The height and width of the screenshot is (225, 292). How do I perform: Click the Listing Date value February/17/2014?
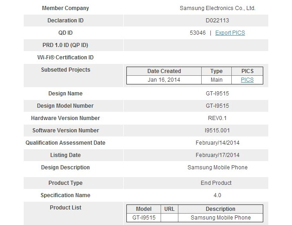pos(218,155)
